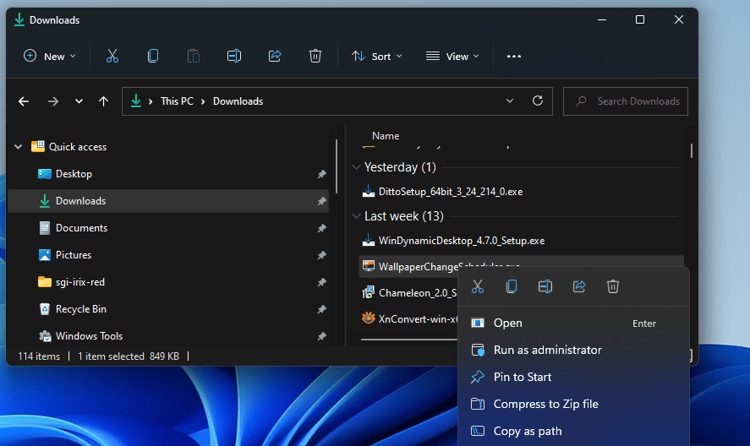
Task: Refresh the Downloads folder
Action: tap(538, 101)
